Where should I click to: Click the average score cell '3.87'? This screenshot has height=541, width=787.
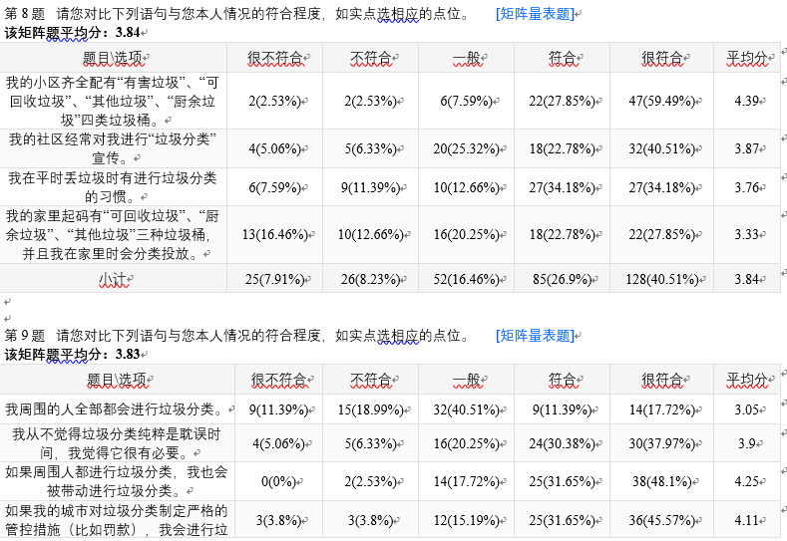pyautogui.click(x=746, y=148)
